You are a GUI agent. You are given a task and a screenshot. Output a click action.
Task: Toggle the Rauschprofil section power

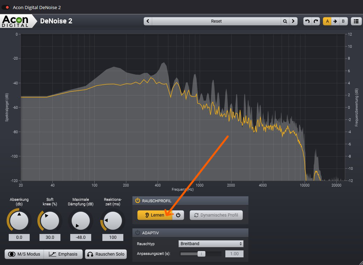pyautogui.click(x=138, y=200)
